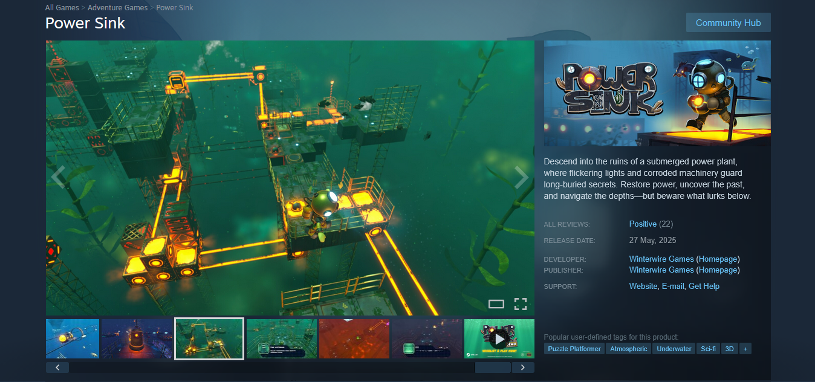Select the sixth dark purple thumbnail
This screenshot has height=382, width=815.
[427, 338]
